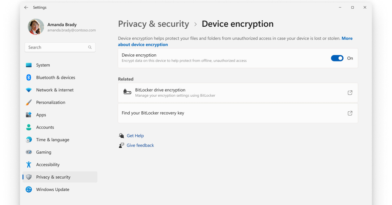Click the Gaming controller icon
392x205 pixels.
[29, 152]
